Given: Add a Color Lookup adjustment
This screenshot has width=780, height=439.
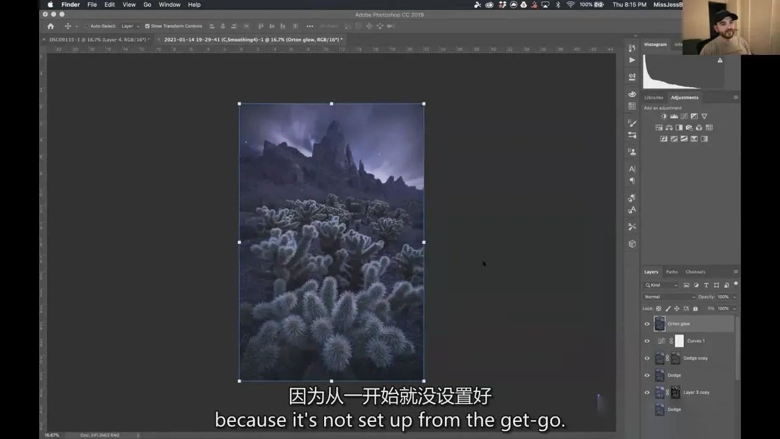Looking at the screenshot, I should coord(709,127).
